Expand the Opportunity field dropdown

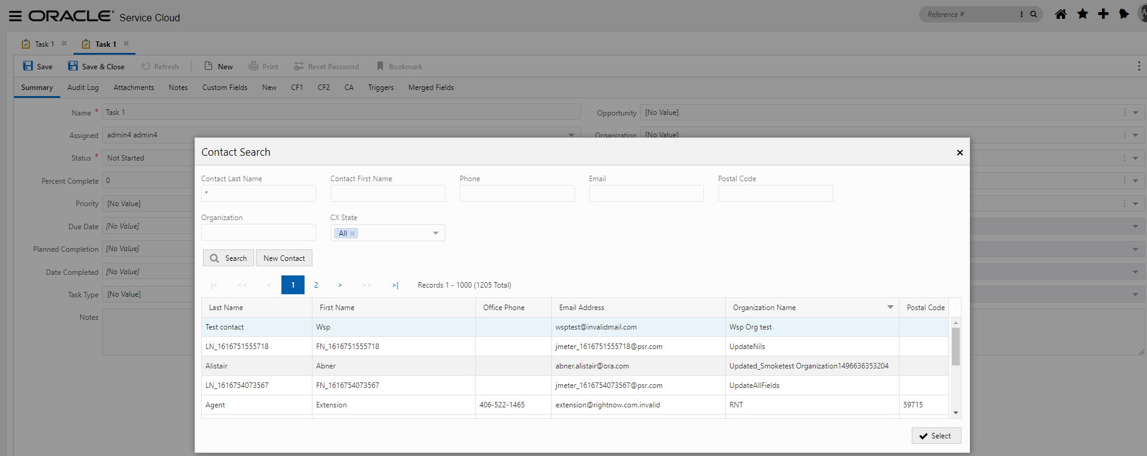(1135, 112)
